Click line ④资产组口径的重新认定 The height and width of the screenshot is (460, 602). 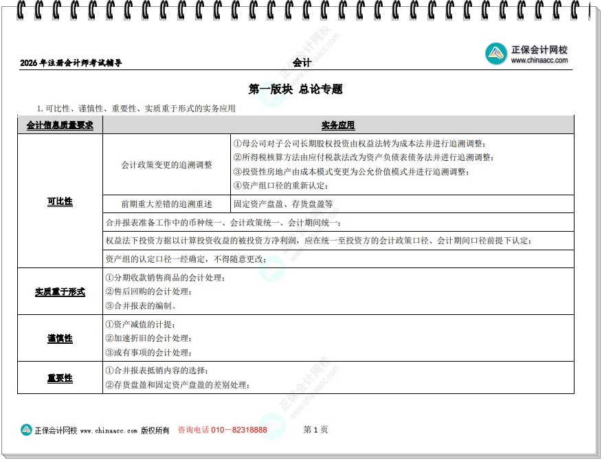click(280, 185)
